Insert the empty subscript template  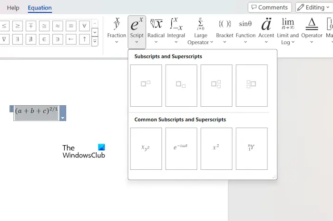181,85
